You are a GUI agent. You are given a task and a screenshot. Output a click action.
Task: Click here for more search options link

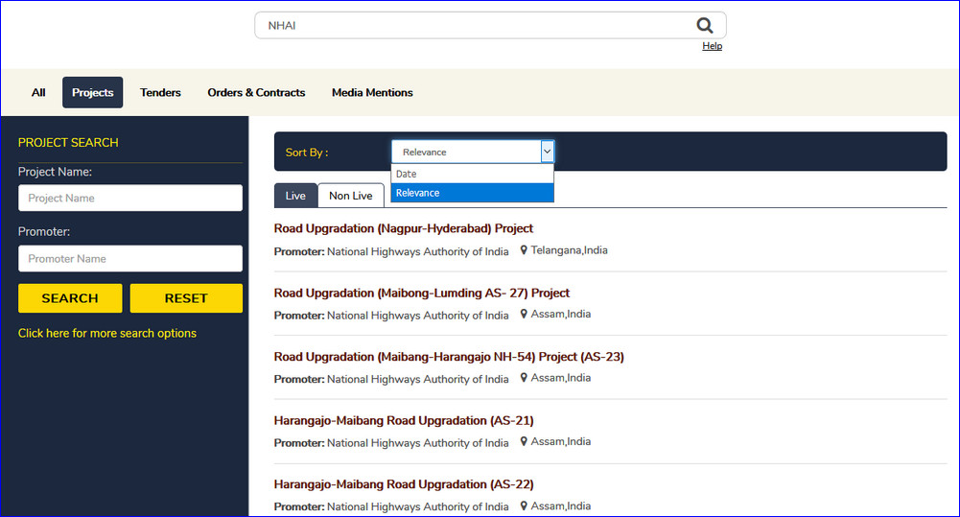click(107, 334)
